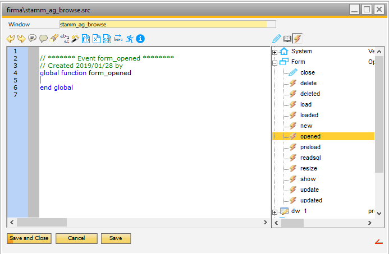Expand the dw 1 tree node
Image resolution: width=389 pixels, height=254 pixels.
pos(275,211)
